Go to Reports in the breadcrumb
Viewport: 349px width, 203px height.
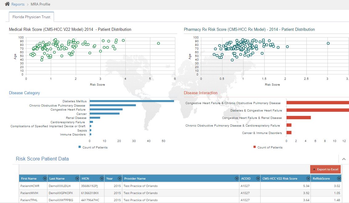(18, 4)
